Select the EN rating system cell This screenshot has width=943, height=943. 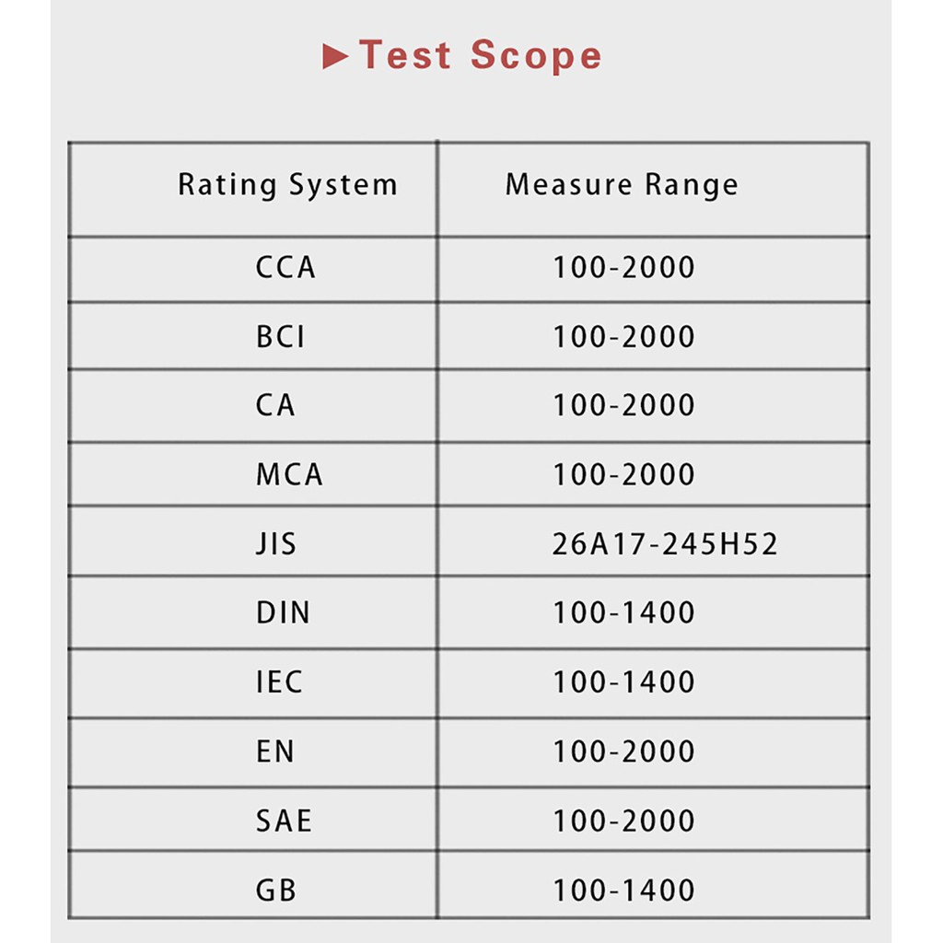click(x=275, y=751)
